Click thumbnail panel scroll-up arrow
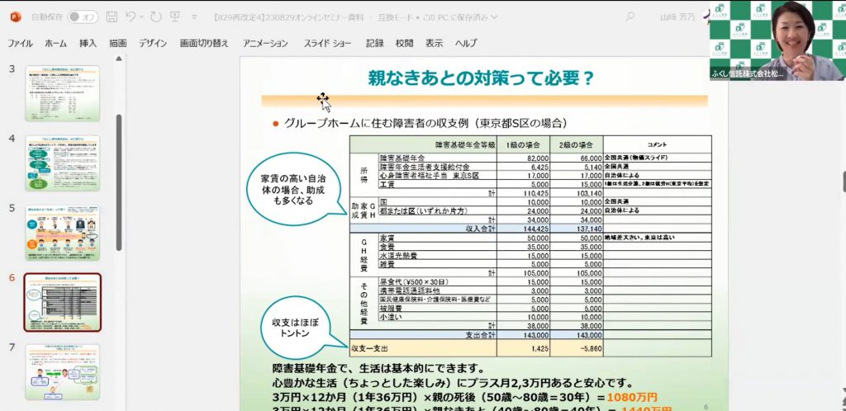Viewport: 846px width, 411px height. 119,59
